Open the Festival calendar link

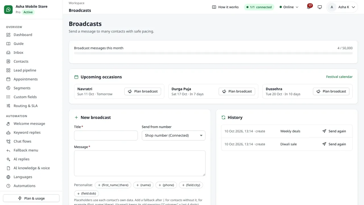point(339,77)
